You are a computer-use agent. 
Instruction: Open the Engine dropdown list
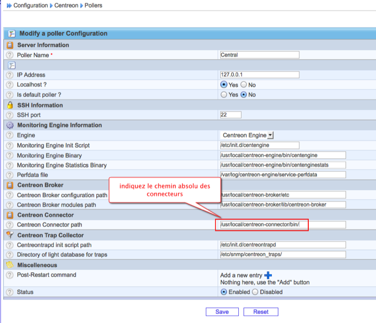270,136
